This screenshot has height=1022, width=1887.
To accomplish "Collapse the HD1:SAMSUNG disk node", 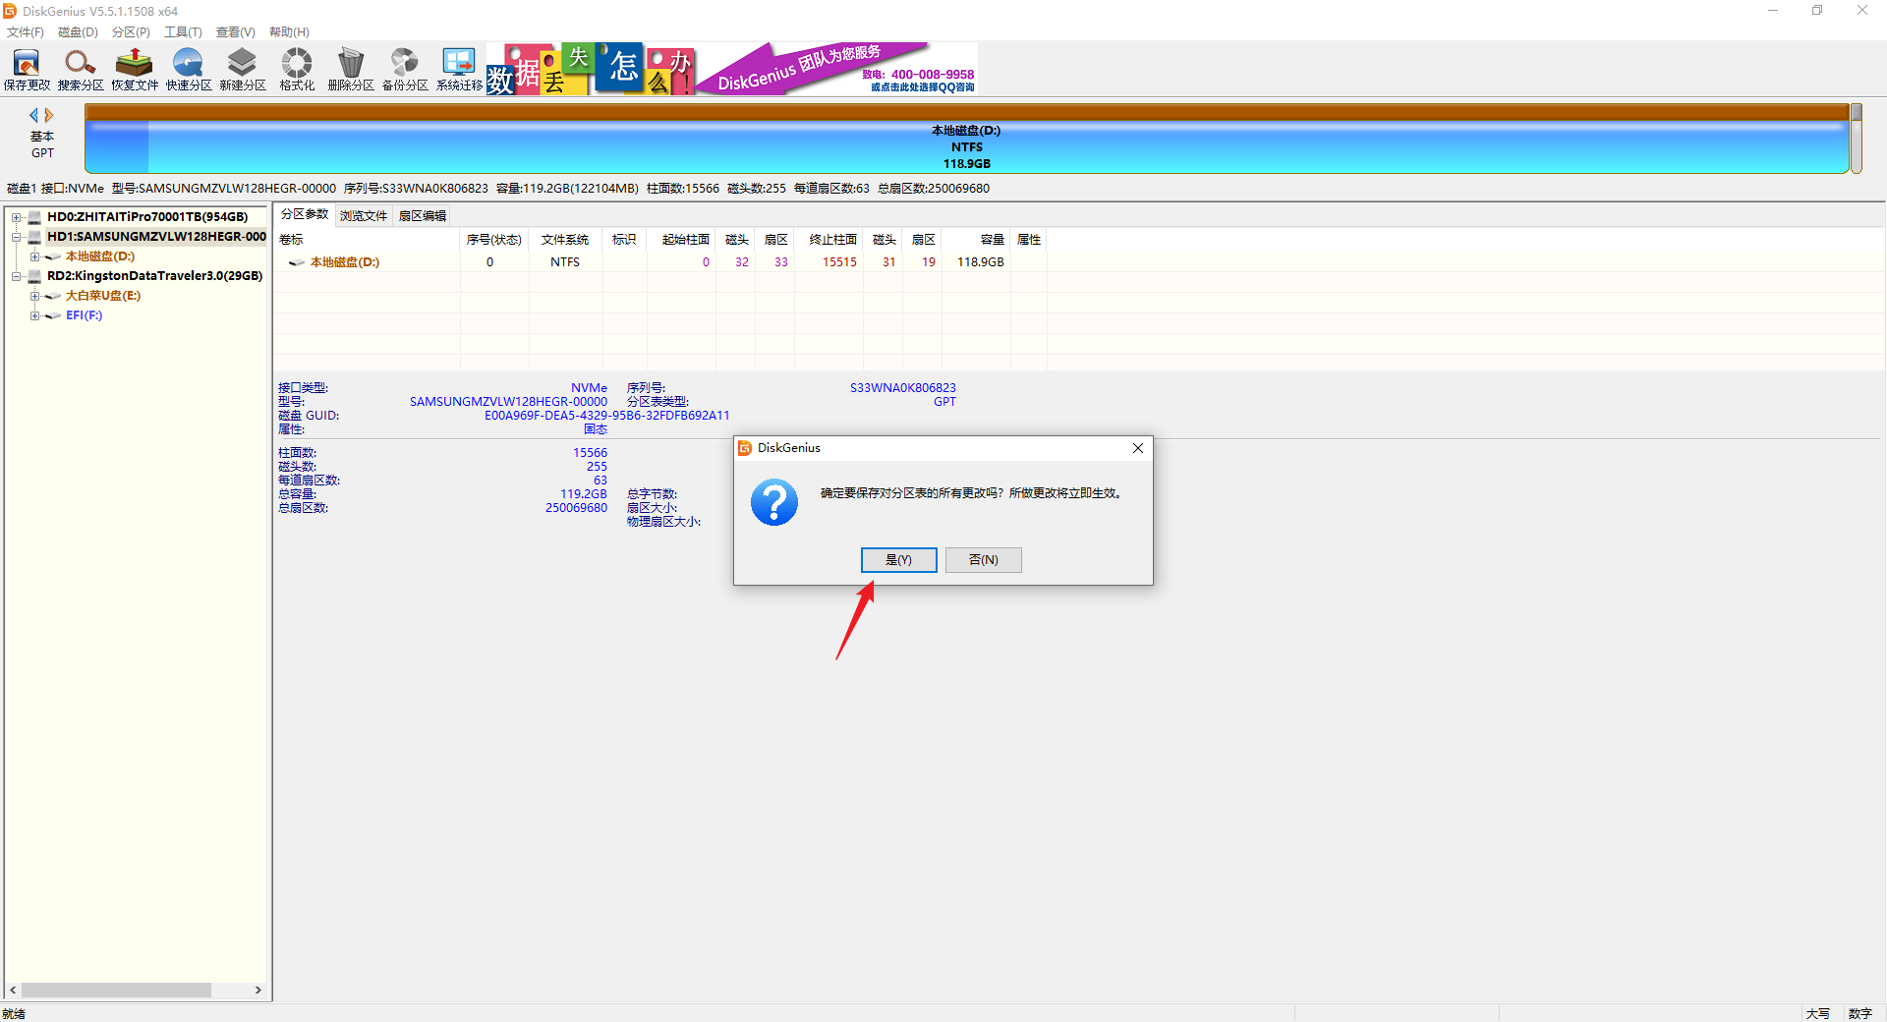I will click(x=17, y=237).
